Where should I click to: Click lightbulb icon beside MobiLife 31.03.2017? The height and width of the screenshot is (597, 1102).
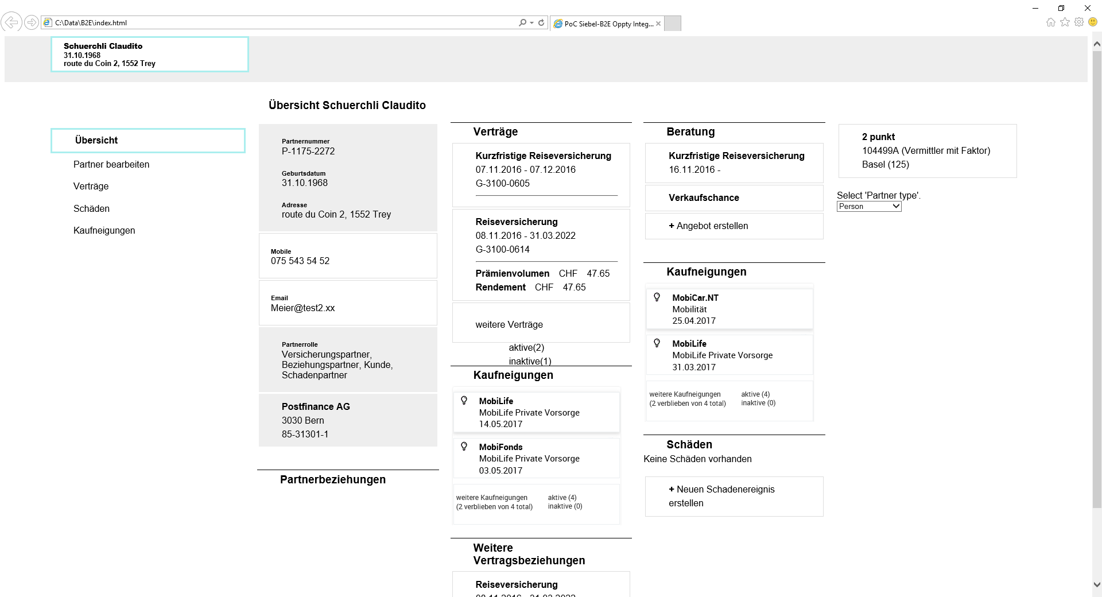[x=657, y=343]
